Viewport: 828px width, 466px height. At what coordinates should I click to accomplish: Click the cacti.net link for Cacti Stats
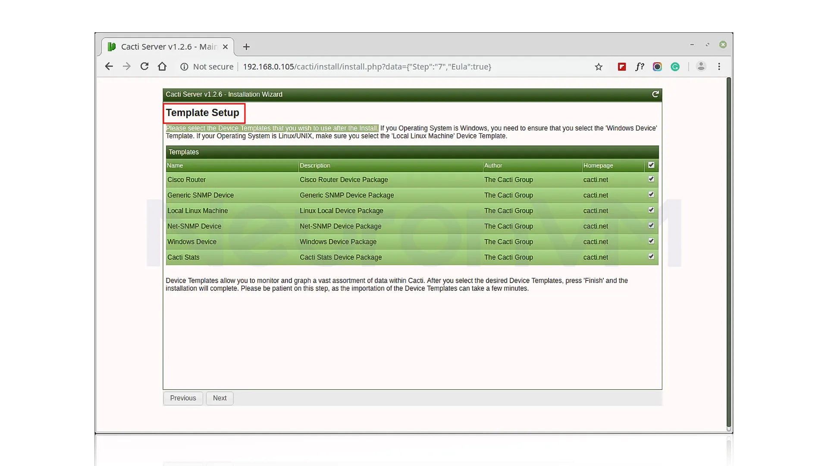tap(596, 257)
